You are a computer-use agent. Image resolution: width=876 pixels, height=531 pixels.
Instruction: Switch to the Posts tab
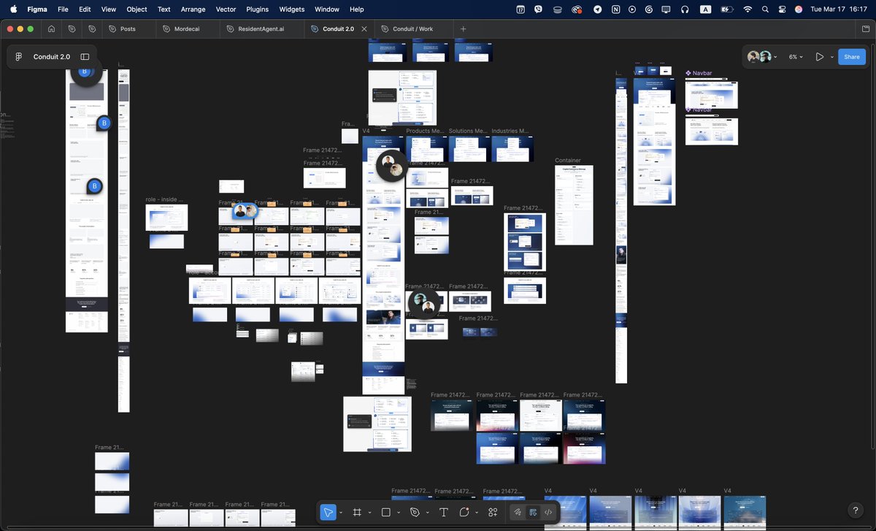(x=128, y=28)
